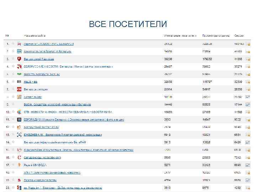
Task: Open the stats chart icon for row 1
Action: [x=248, y=44]
